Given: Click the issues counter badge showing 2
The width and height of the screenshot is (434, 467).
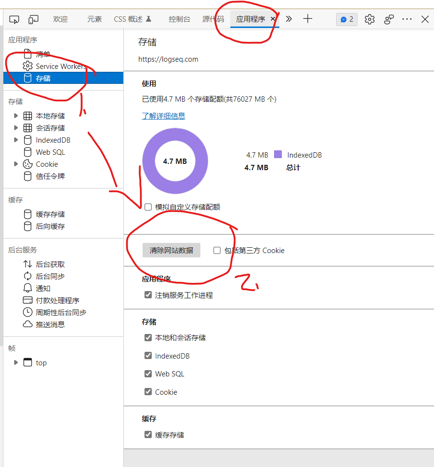Looking at the screenshot, I should [347, 19].
